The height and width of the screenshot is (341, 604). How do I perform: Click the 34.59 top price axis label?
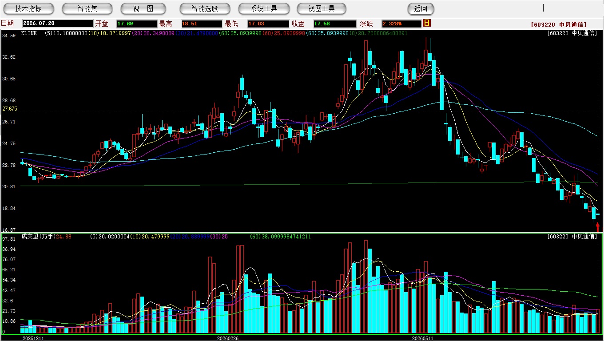point(9,36)
